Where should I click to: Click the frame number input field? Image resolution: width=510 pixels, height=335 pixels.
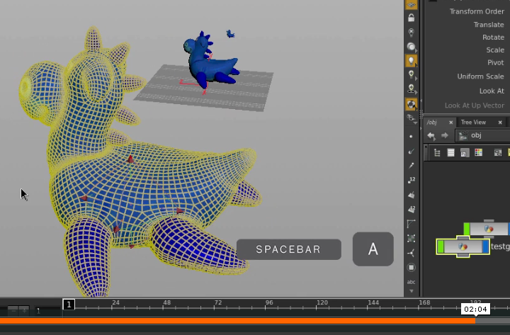pyautogui.click(x=47, y=311)
